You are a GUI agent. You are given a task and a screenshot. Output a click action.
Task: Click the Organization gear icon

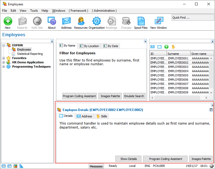[96, 21]
